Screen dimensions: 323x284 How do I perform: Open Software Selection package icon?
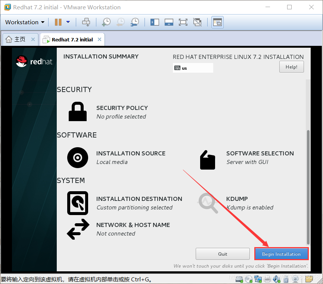pos(208,160)
